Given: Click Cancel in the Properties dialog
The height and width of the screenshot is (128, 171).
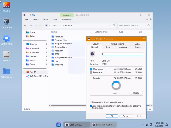Looking at the screenshot, I should tap(126, 116).
